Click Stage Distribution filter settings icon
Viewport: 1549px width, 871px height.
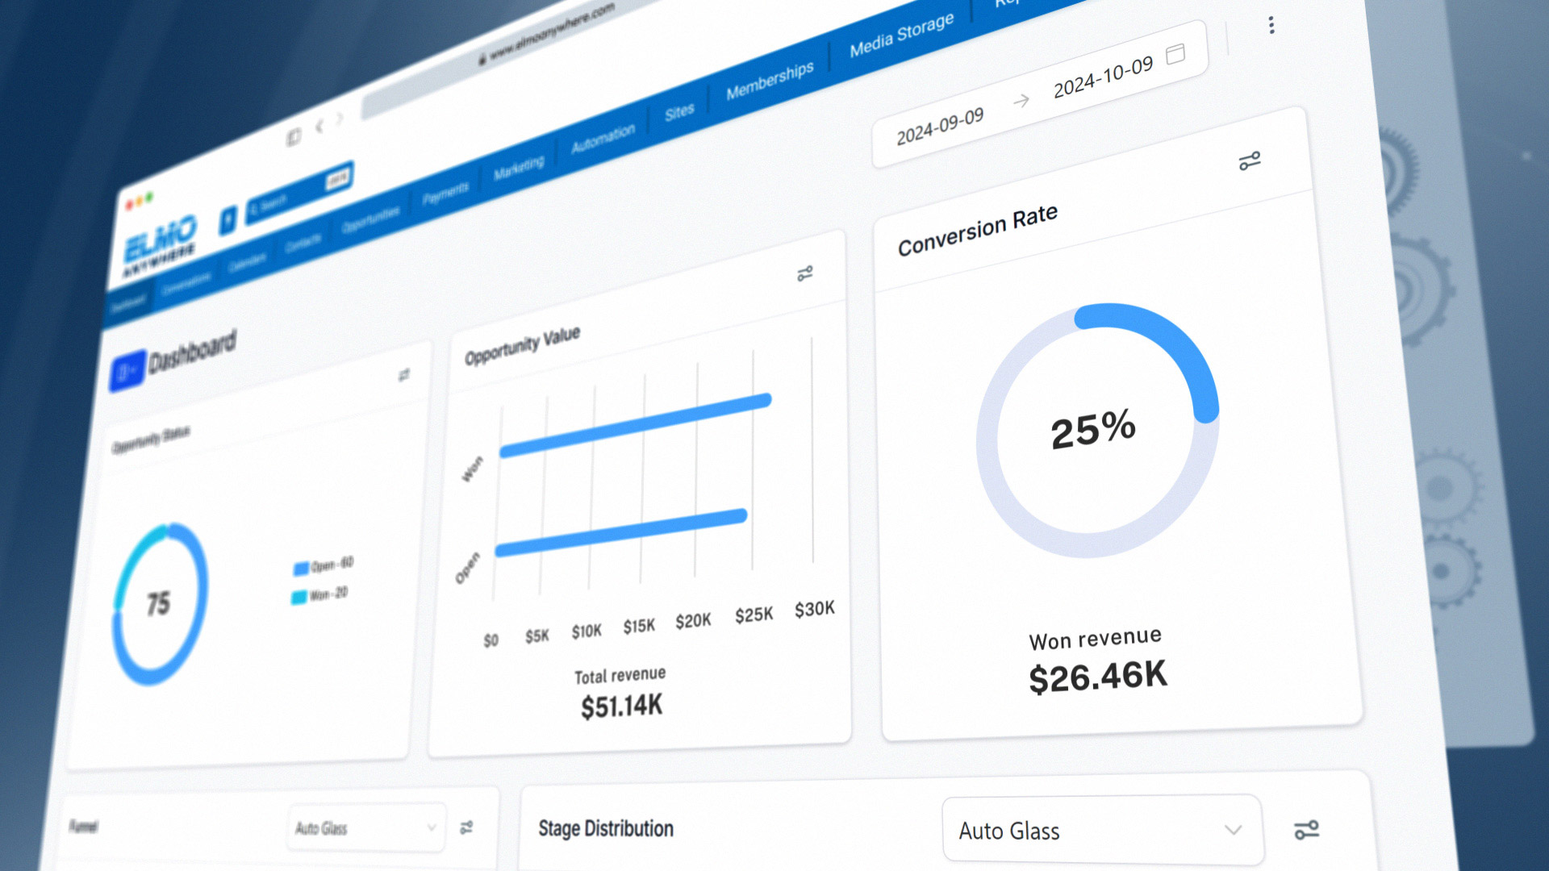[1306, 830]
